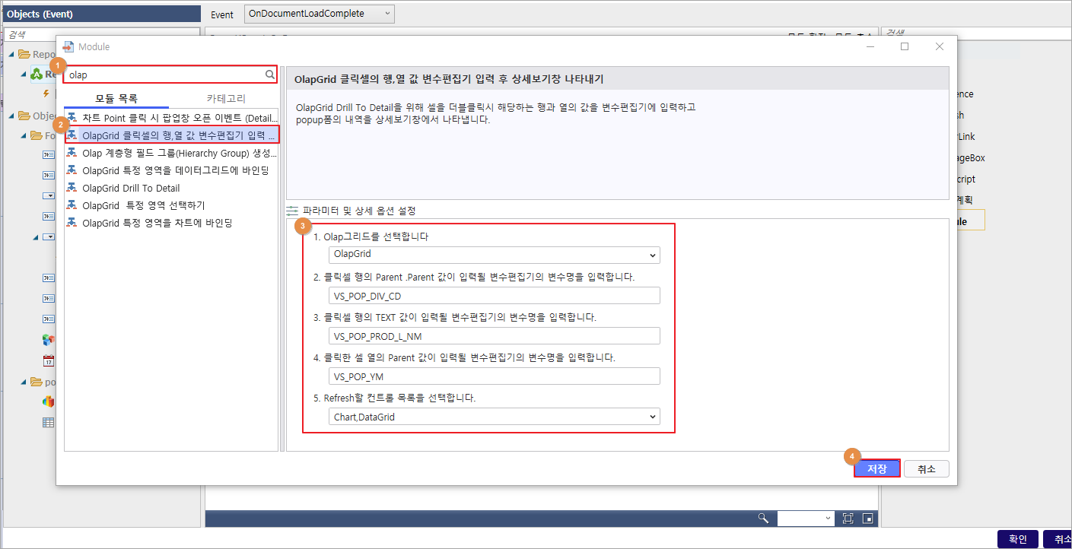Image resolution: width=1072 pixels, height=549 pixels.
Task: Click the zoom magnifier icon in the bottom bar
Action: click(x=763, y=518)
